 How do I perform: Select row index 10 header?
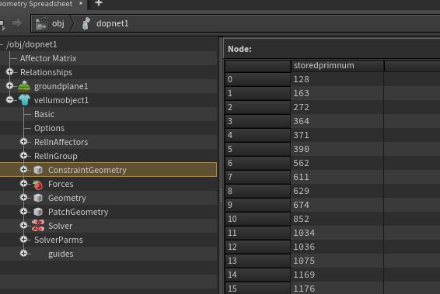point(257,219)
